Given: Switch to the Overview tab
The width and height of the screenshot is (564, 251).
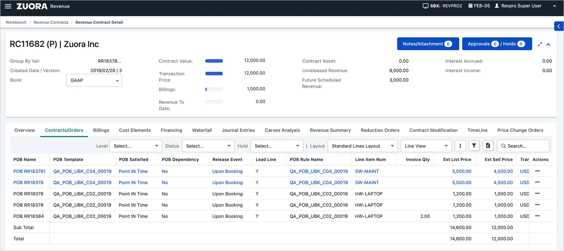Looking at the screenshot, I should (25, 130).
